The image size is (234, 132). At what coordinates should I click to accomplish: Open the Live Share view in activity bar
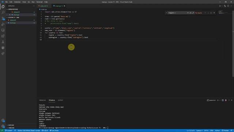point(3,54)
